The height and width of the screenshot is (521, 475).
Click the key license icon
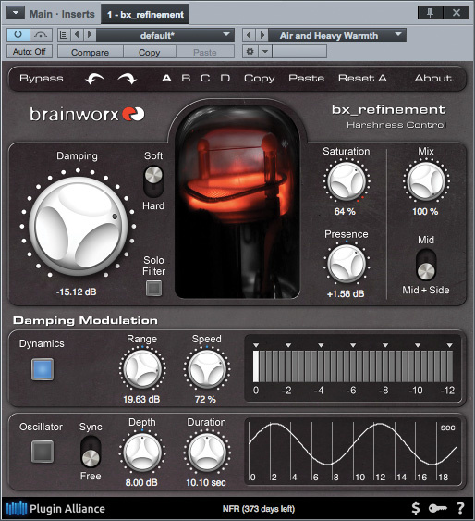point(437,508)
